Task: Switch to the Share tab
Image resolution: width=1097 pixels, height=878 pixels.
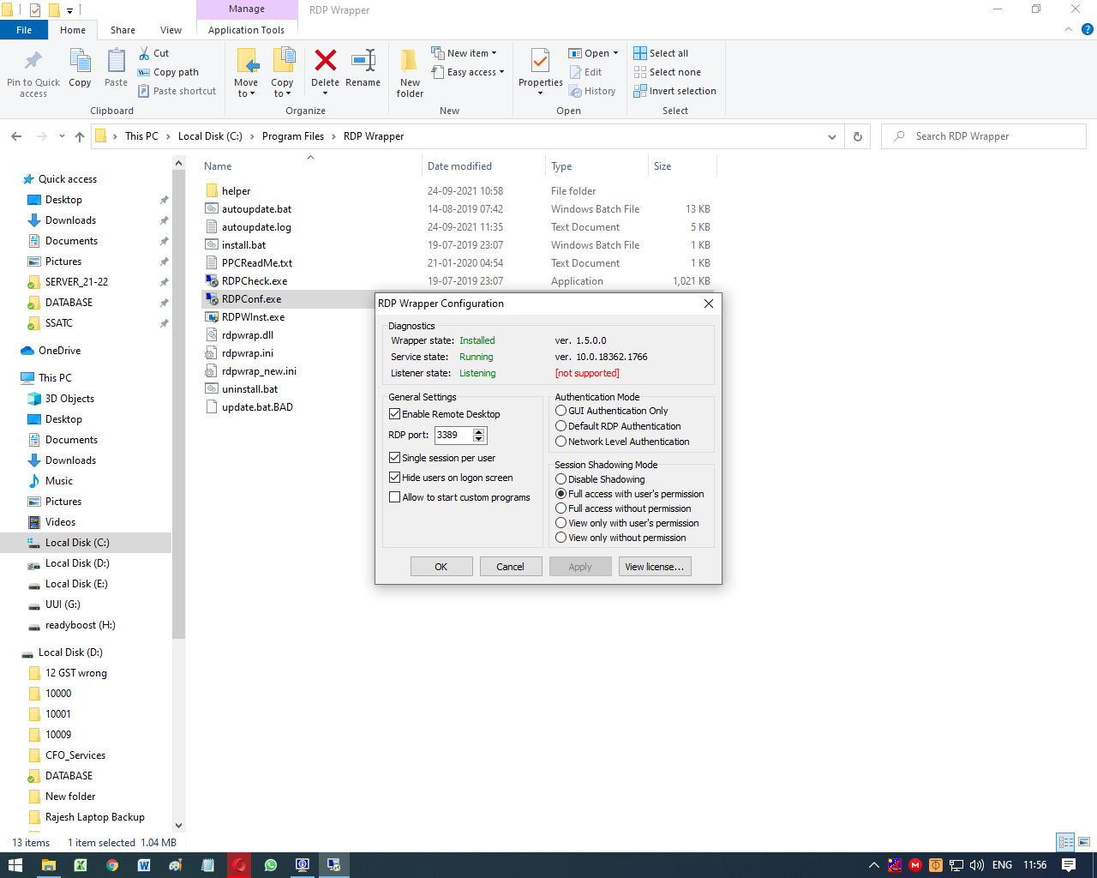Action: tap(123, 30)
